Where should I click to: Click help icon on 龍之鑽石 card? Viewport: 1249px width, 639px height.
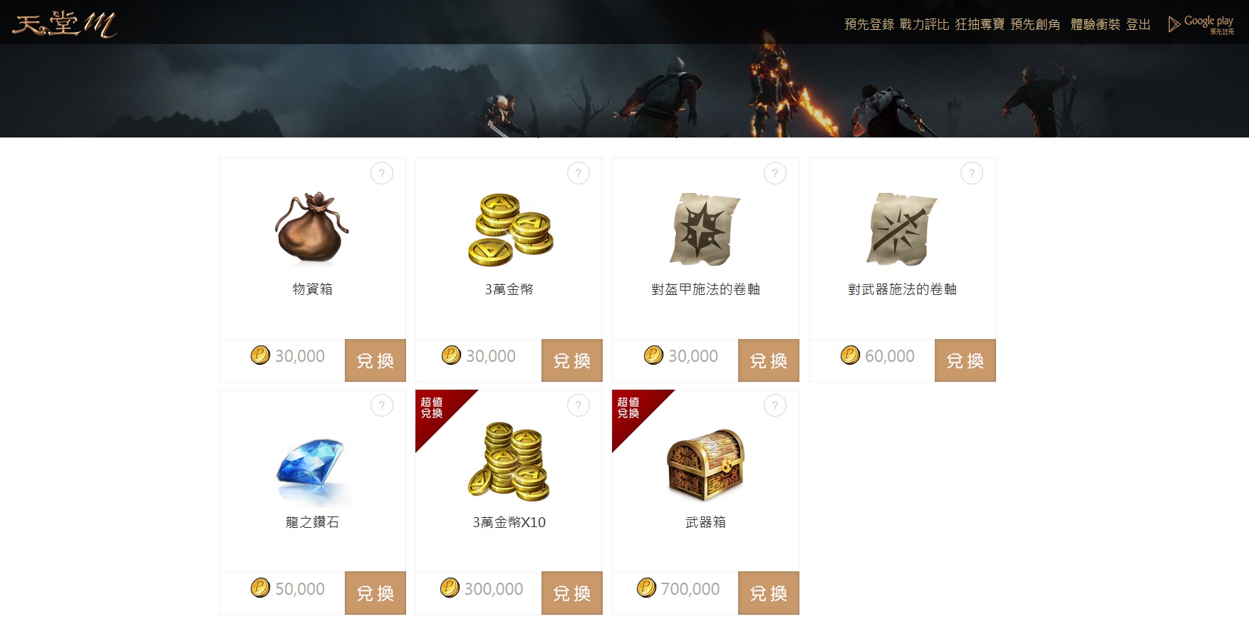(382, 405)
